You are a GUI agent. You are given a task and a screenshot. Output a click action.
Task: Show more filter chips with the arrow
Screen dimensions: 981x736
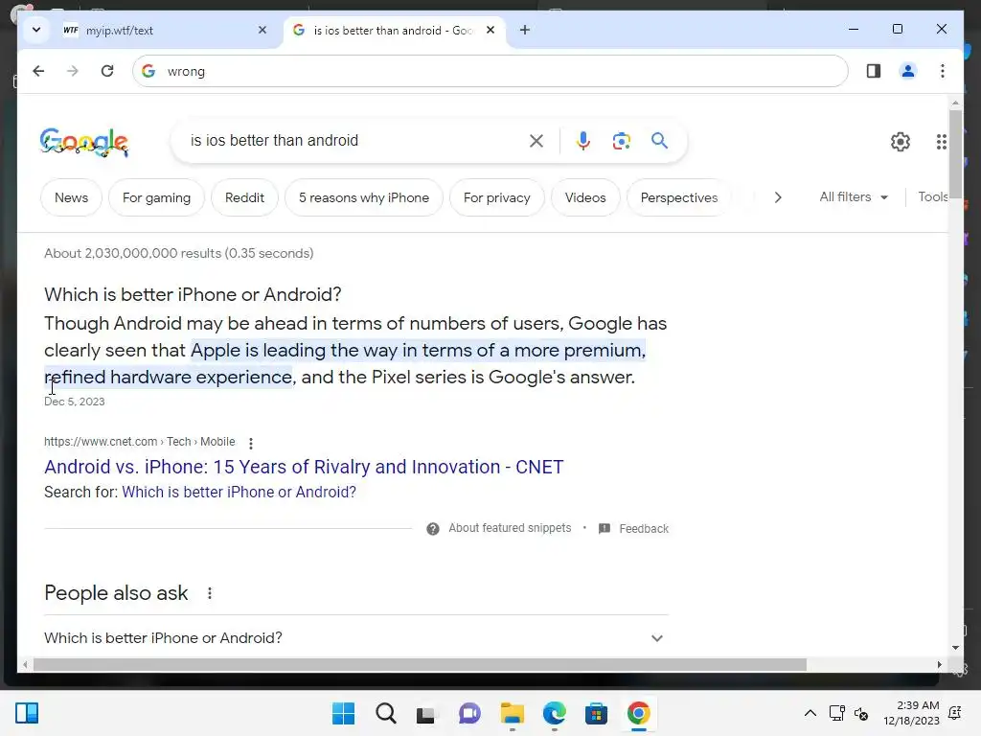778,197
